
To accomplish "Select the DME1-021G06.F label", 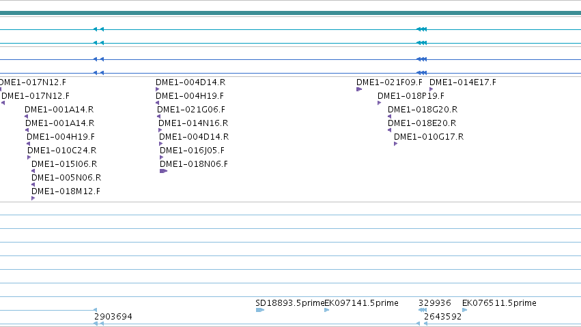I will tap(191, 110).
